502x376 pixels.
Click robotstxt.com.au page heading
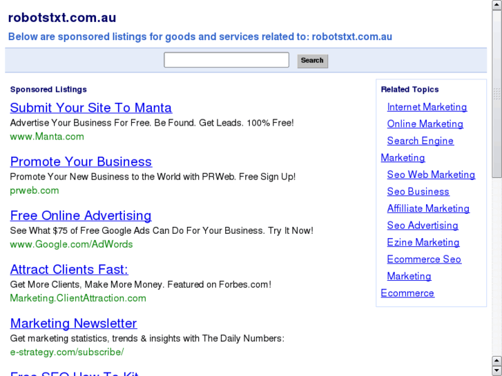pos(62,18)
